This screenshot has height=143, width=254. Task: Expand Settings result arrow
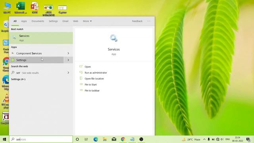click(x=68, y=60)
